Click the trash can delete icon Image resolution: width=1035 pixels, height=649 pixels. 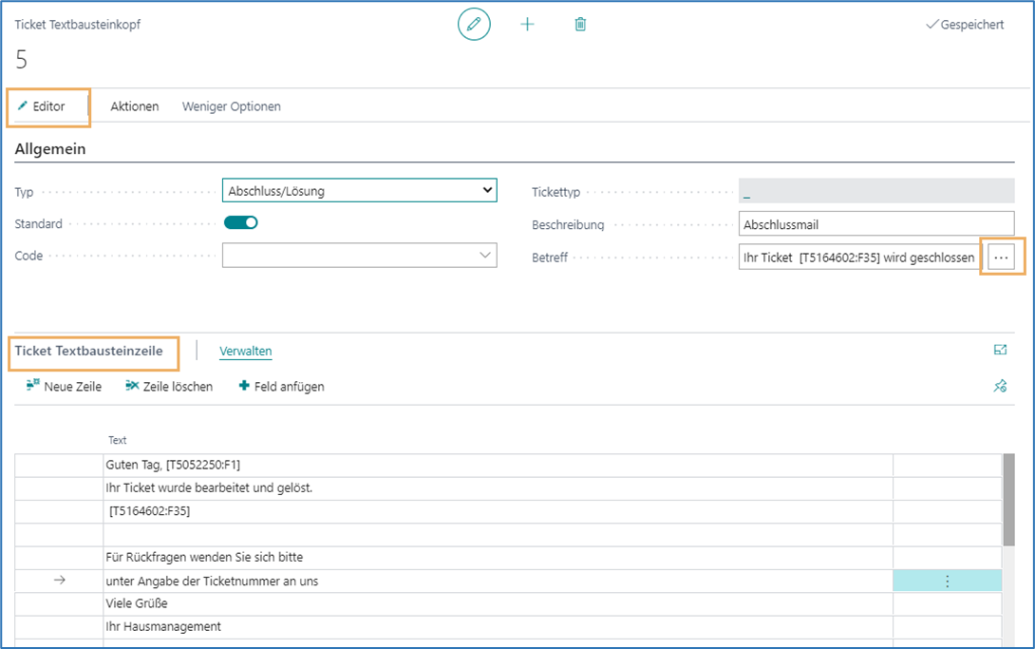coord(580,25)
